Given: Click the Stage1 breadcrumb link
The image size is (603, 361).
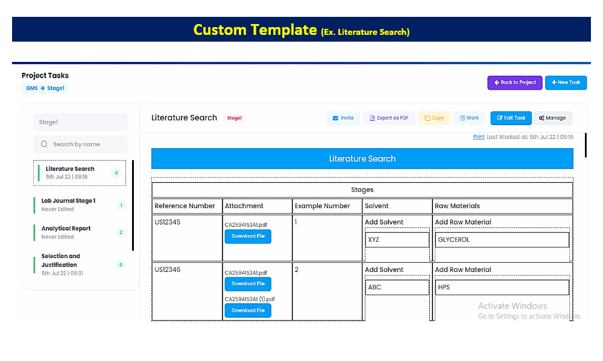Looking at the screenshot, I should pos(55,88).
